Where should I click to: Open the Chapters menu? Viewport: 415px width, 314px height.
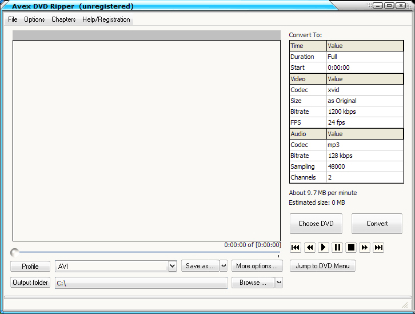pos(63,19)
